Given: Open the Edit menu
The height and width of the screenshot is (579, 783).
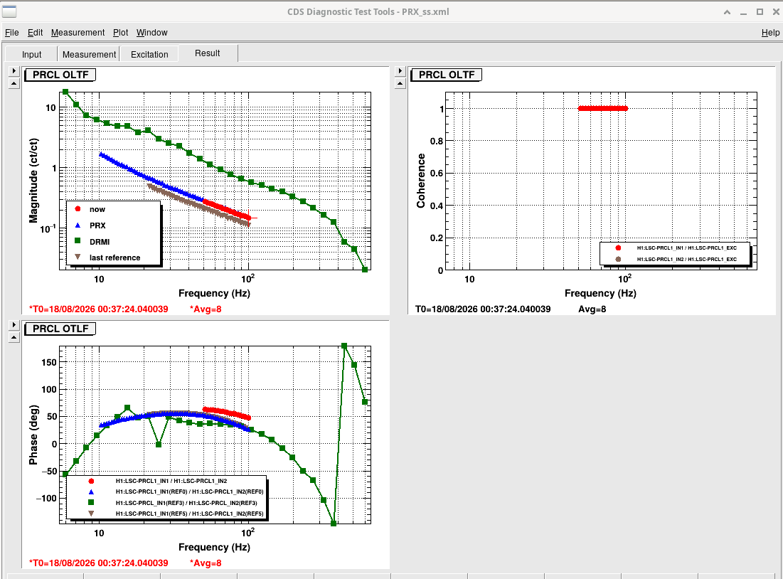Looking at the screenshot, I should [35, 33].
